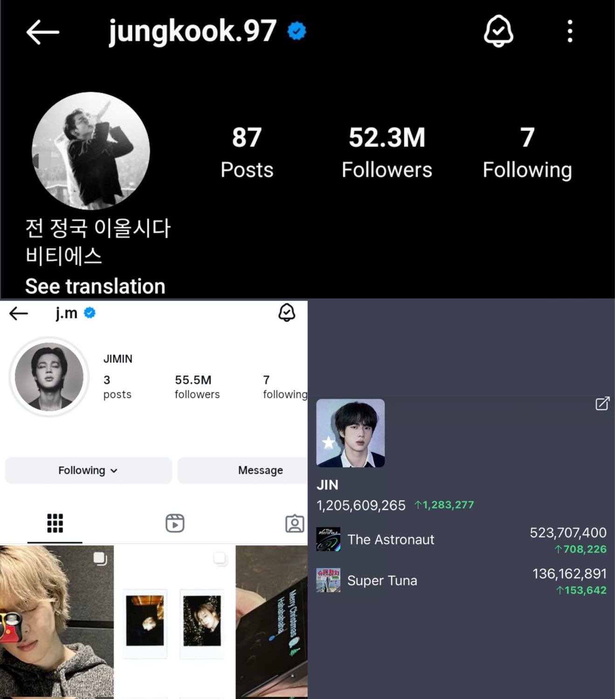Image resolution: width=615 pixels, height=699 pixels.
Task: View jungkook.97's 52.3M followers list
Action: pos(387,152)
